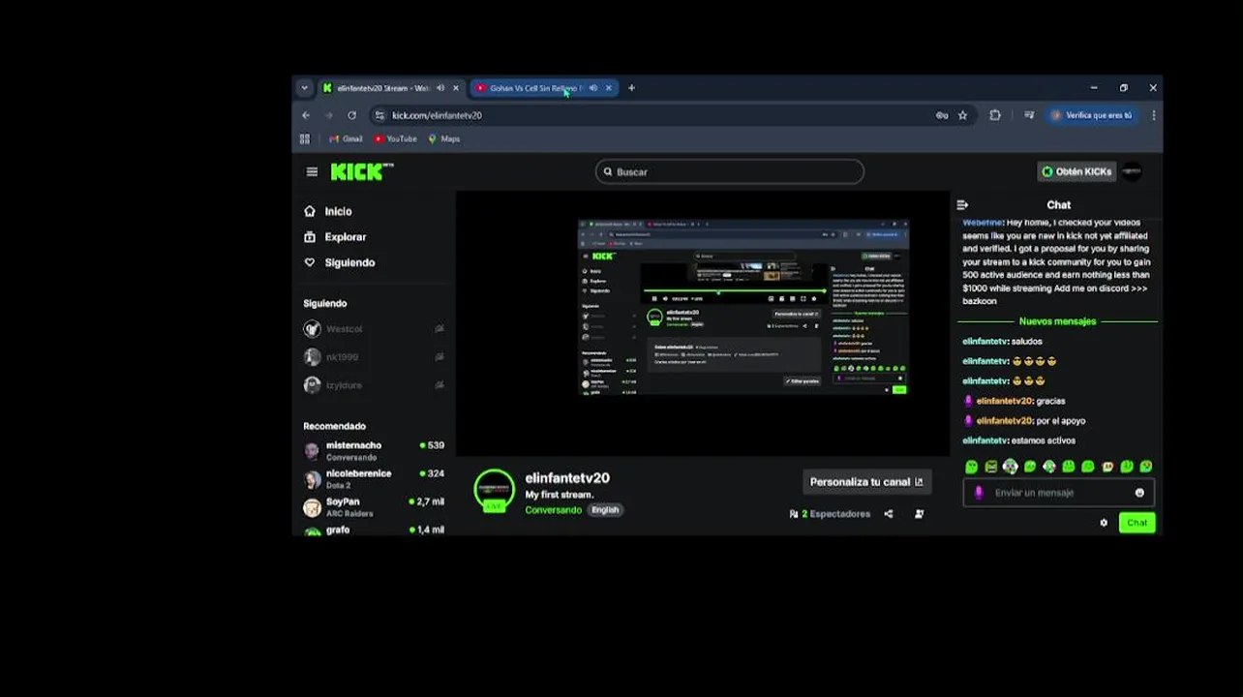The width and height of the screenshot is (1243, 697).
Task: Open the Maps bookmark
Action: 444,139
